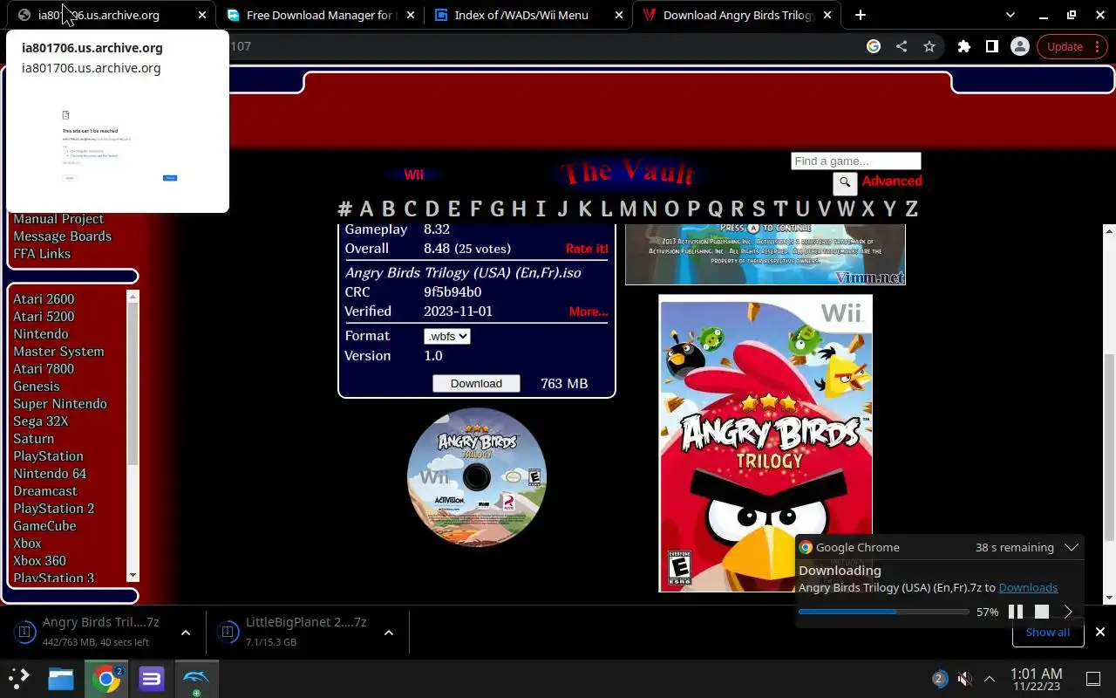This screenshot has height=698, width=1116.
Task: Click The Vault logo
Action: [x=628, y=174]
